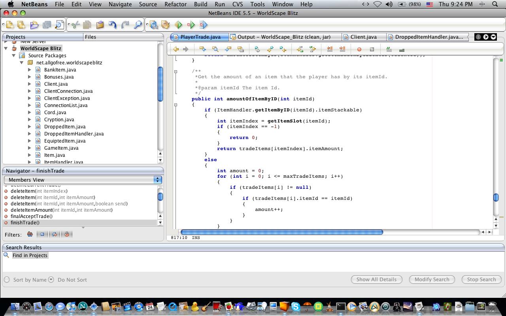
Task: Click the editor vertical scrollbar thumb
Action: click(496, 197)
